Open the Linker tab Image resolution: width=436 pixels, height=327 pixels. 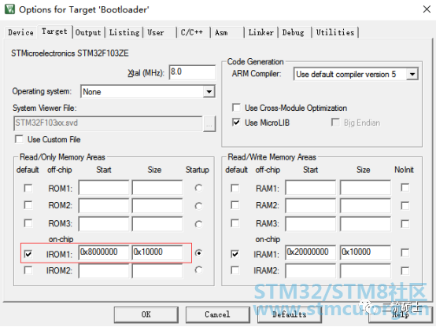(x=261, y=32)
